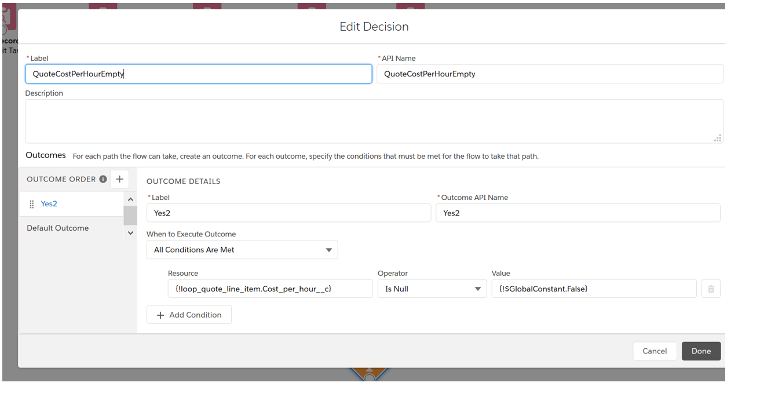
Task: Click the Done button
Action: pyautogui.click(x=701, y=351)
